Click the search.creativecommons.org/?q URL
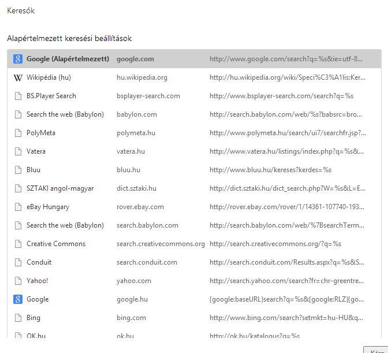Screen dimensions: 388x353 coord(275,244)
